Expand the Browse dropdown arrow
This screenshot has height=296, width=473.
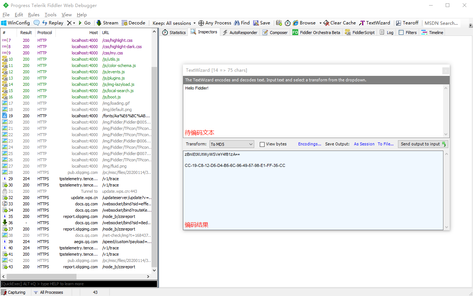pos(320,23)
